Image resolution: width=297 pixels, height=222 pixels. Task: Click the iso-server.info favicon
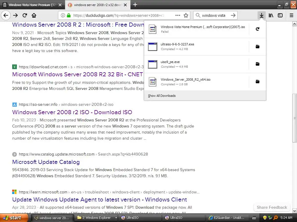point(15,105)
